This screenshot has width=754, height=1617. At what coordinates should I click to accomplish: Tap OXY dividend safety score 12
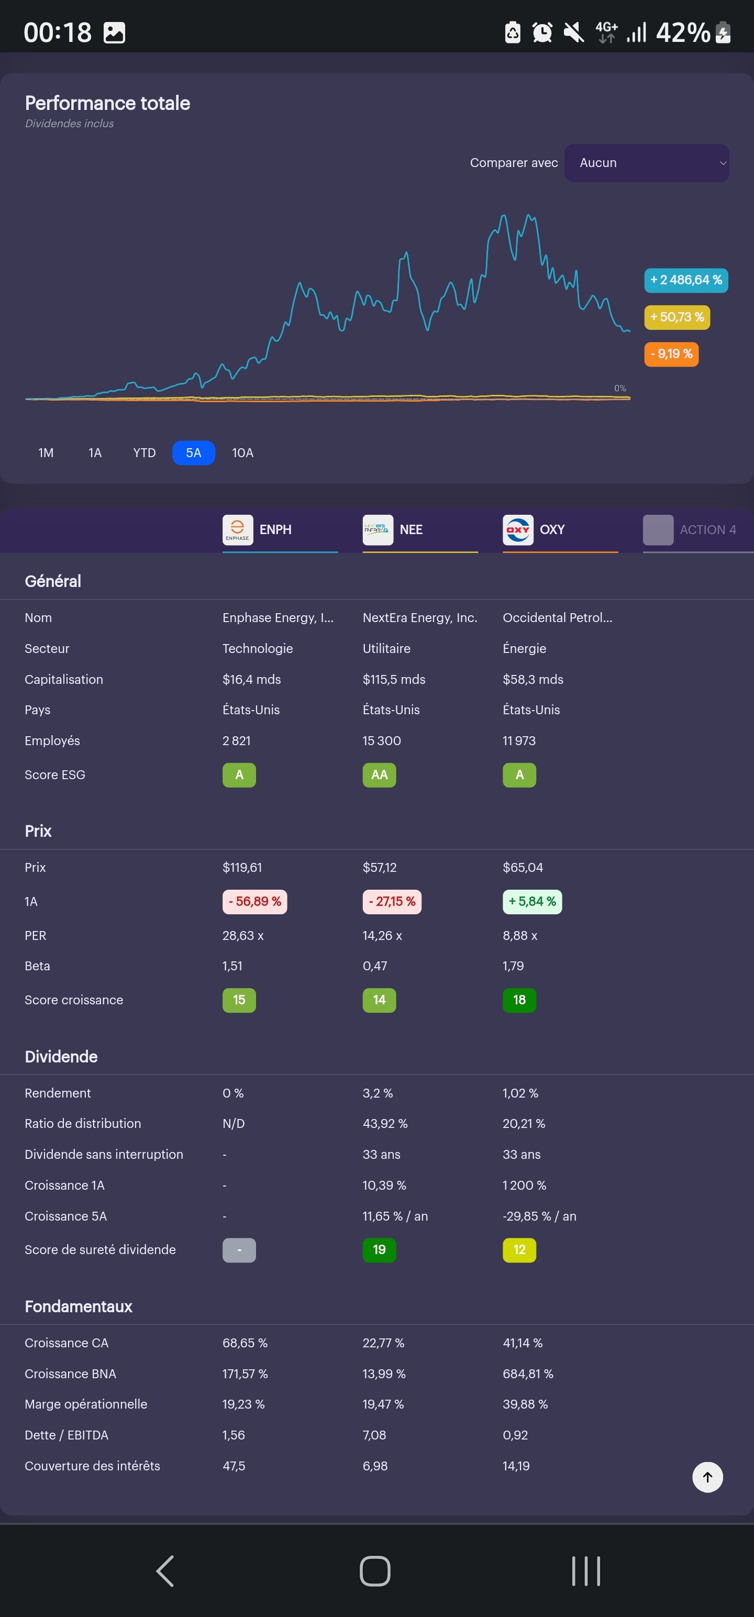[519, 1249]
